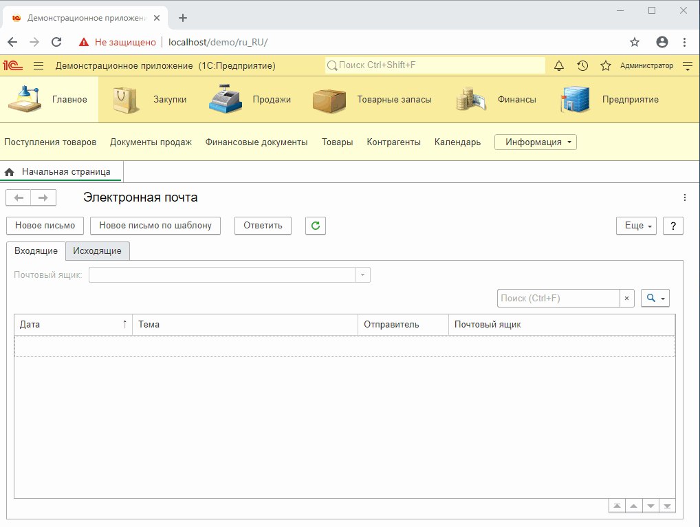Sort by the Дата column header

(73, 325)
